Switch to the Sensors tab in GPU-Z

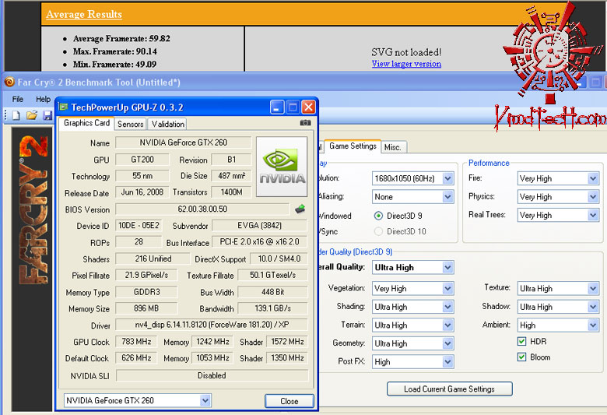pos(131,124)
